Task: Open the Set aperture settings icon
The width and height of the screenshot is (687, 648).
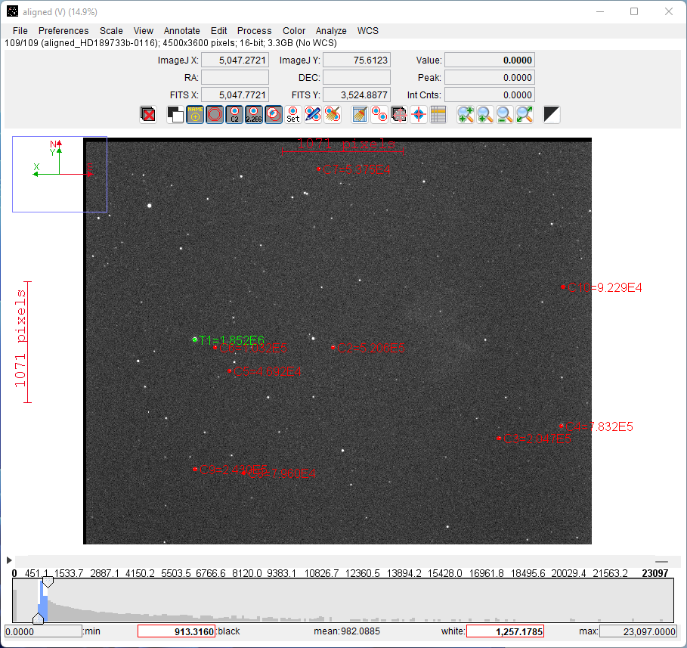Action: pyautogui.click(x=293, y=114)
